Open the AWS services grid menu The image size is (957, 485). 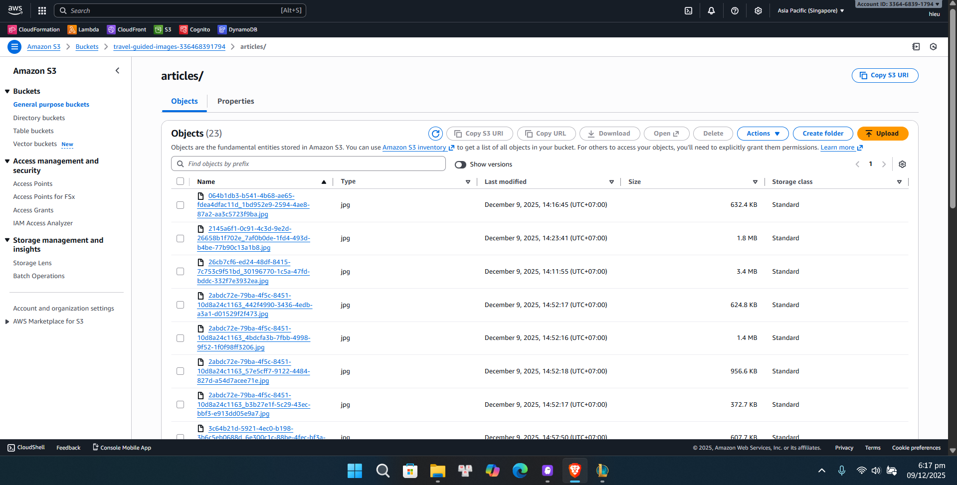(x=42, y=10)
